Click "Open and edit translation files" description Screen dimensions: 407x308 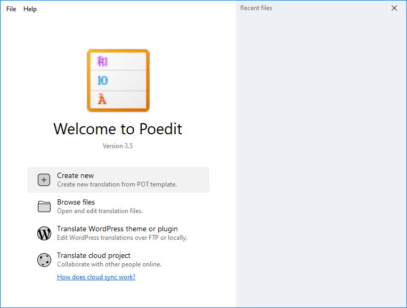pyautogui.click(x=100, y=211)
